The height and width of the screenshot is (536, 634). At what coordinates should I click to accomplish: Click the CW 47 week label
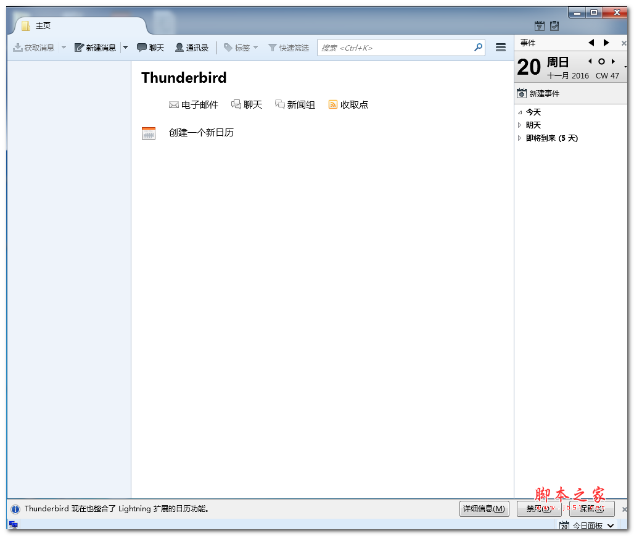(x=607, y=76)
